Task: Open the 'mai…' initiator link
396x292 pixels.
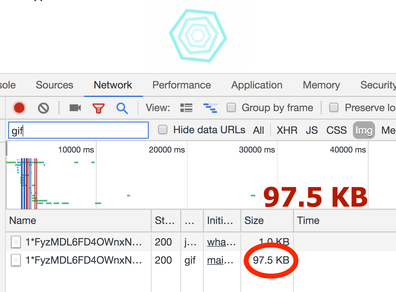Action: (220, 260)
